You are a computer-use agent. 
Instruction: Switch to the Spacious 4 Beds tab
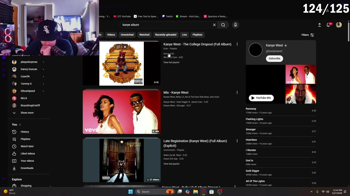click(216, 16)
